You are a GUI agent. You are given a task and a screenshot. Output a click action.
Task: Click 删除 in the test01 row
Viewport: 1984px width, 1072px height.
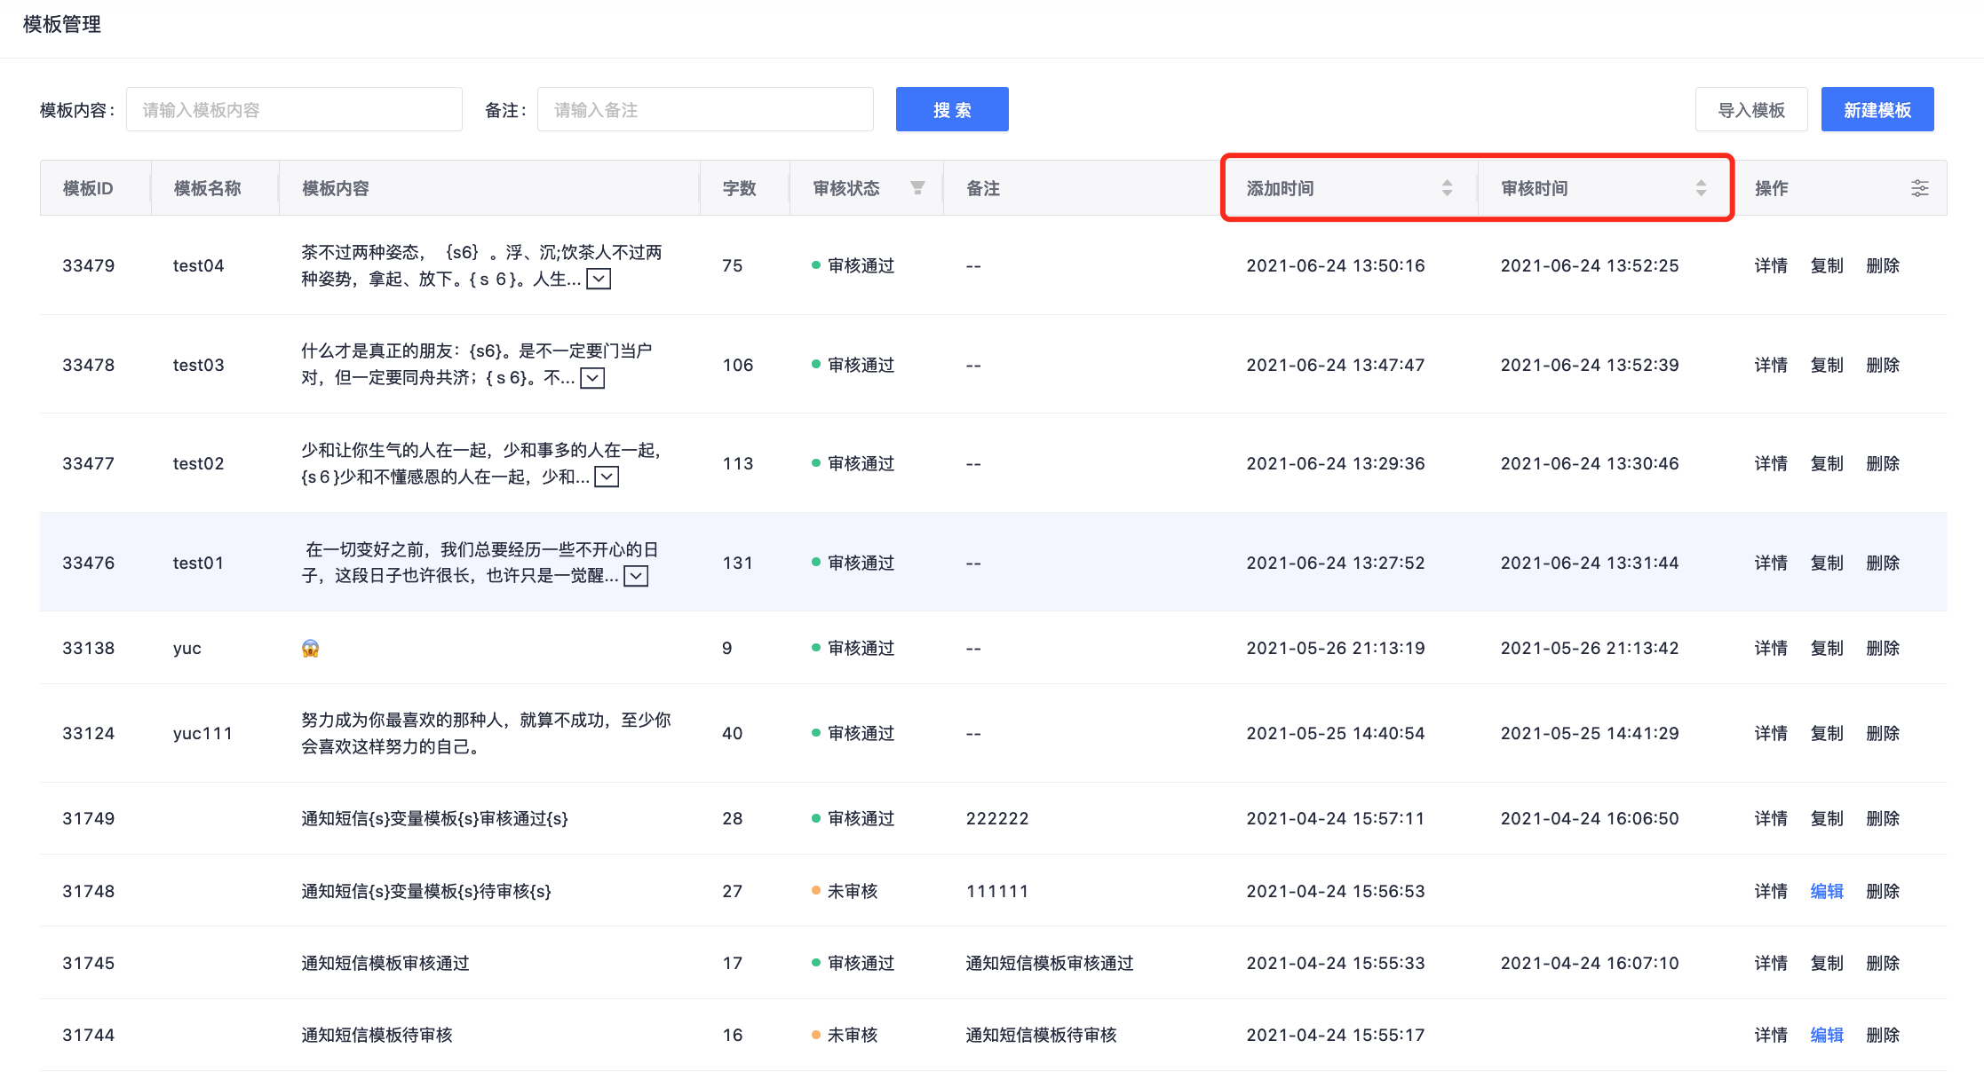pos(1883,563)
